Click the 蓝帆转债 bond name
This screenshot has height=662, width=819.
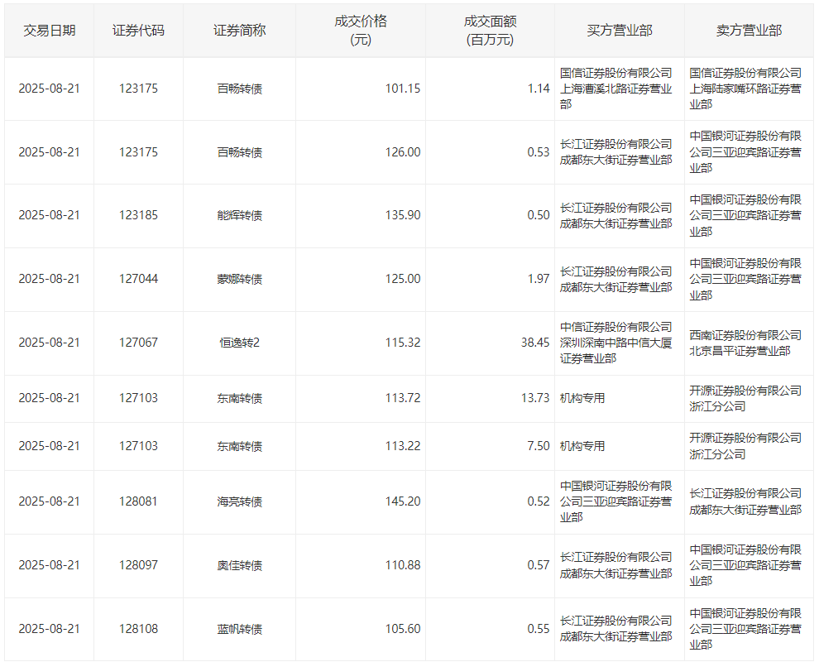coord(239,629)
